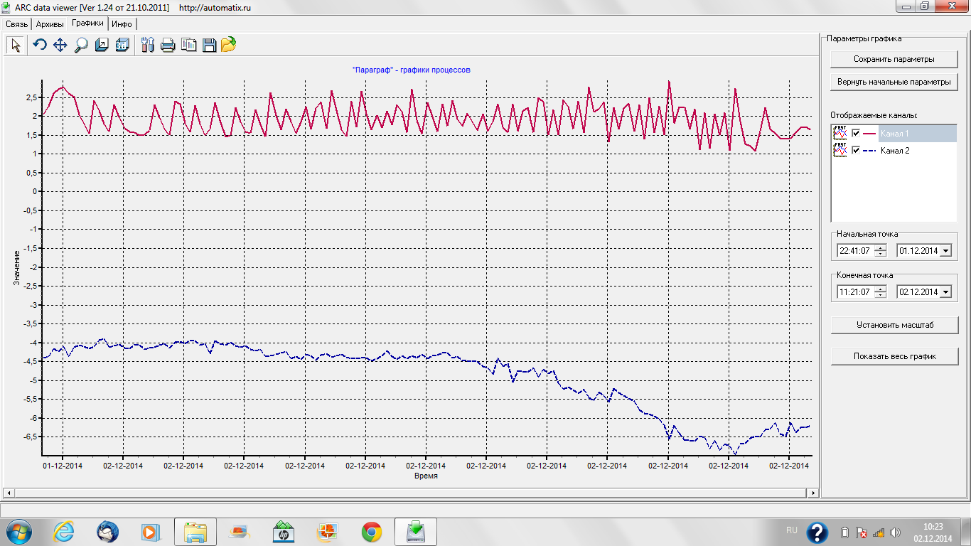This screenshot has height=546, width=971.
Task: Click the Показать весь график button
Action: click(894, 356)
